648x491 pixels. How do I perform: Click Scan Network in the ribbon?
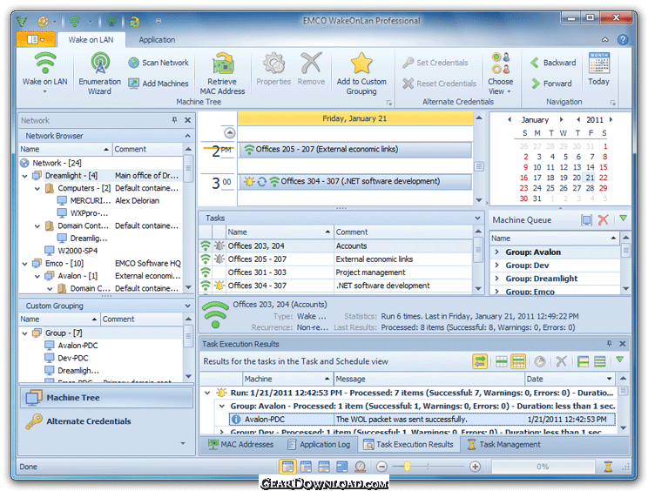159,63
